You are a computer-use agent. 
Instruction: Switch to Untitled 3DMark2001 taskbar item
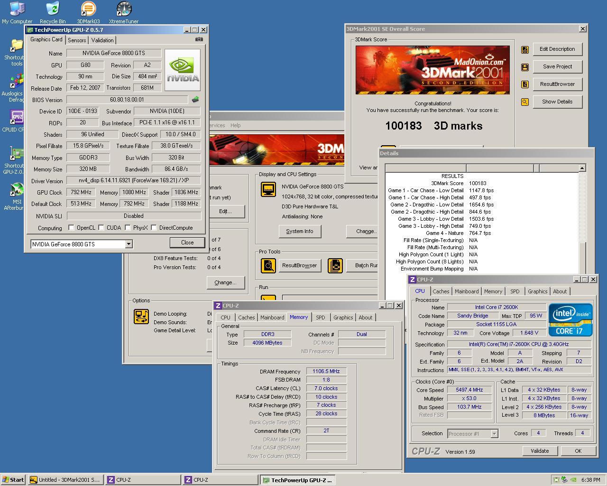click(65, 480)
